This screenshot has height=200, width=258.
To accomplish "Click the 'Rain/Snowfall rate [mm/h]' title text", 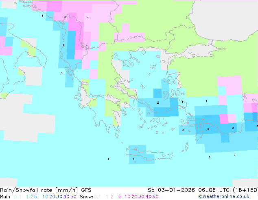I will click(x=39, y=190).
